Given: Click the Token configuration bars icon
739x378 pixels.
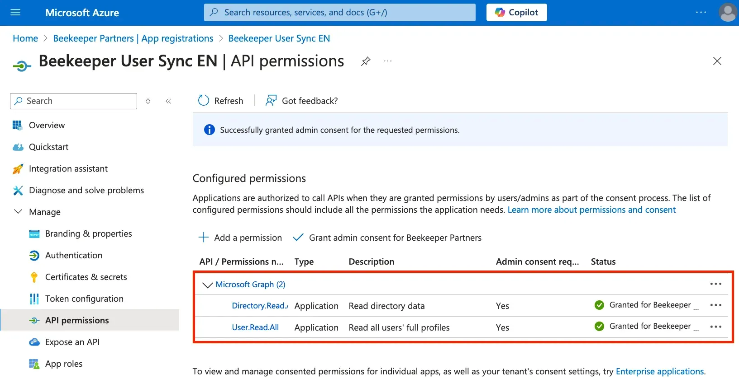Looking at the screenshot, I should [34, 299].
